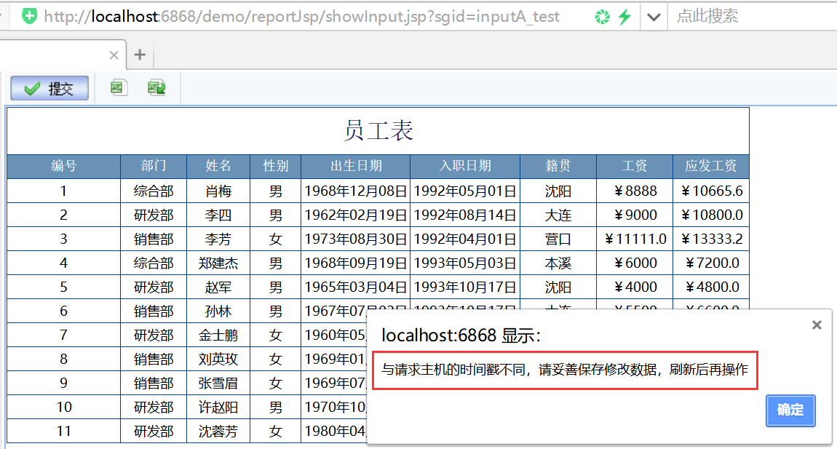Image resolution: width=837 pixels, height=449 pixels.
Task: Submit the form with 提交 button
Action: 49,88
